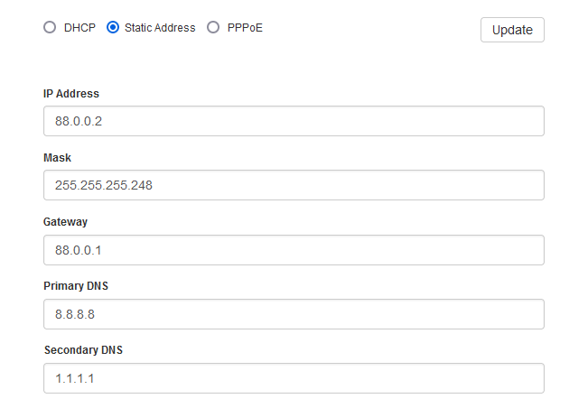This screenshot has width=588, height=408.
Task: Click the "IP Address" field label
Action: click(x=71, y=93)
